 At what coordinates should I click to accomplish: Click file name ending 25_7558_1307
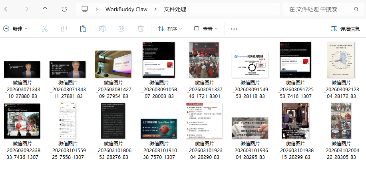tap(68, 151)
